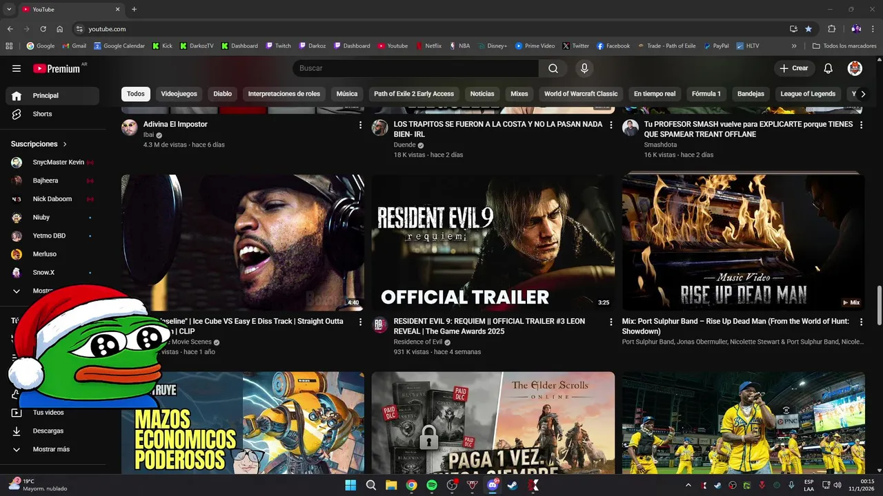Open File Explorer from the taskbar
This screenshot has height=496, width=883.
pyautogui.click(x=391, y=485)
